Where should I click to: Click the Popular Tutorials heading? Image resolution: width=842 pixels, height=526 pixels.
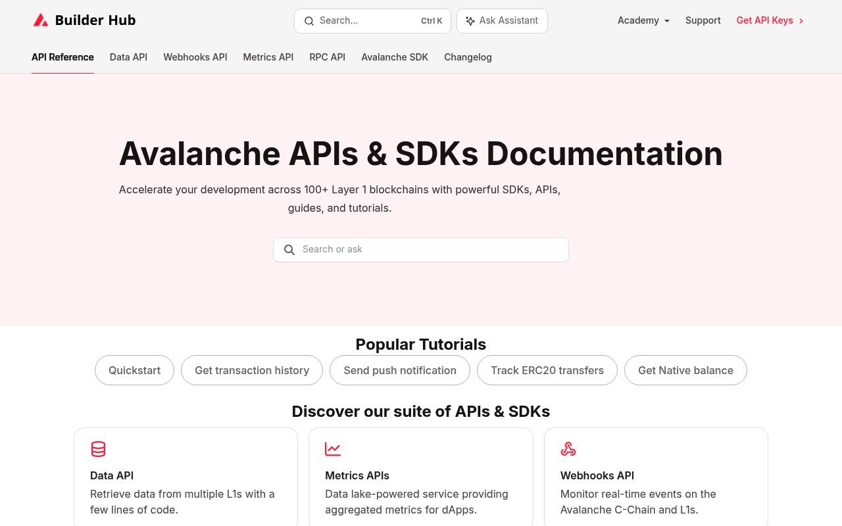pyautogui.click(x=421, y=345)
